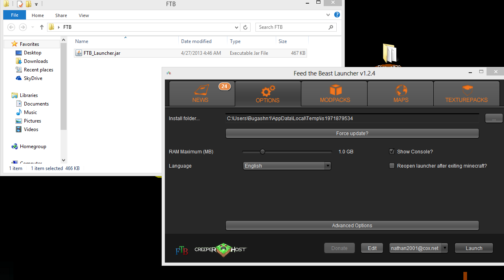Switch to the Options tab
The height and width of the screenshot is (280, 504).
pos(268,93)
